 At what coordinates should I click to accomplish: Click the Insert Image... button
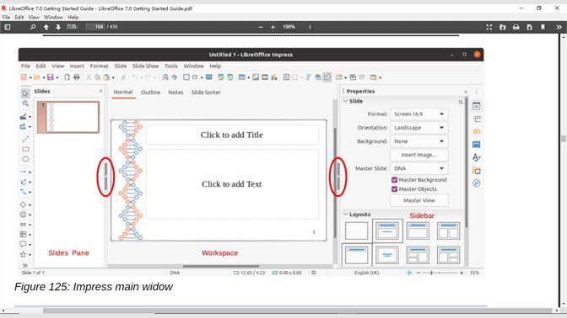click(418, 155)
